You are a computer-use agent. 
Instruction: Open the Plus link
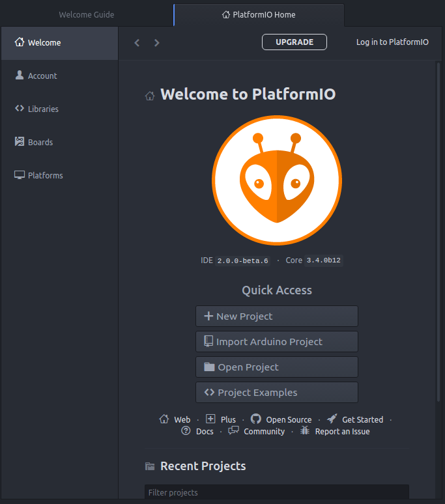(x=228, y=420)
